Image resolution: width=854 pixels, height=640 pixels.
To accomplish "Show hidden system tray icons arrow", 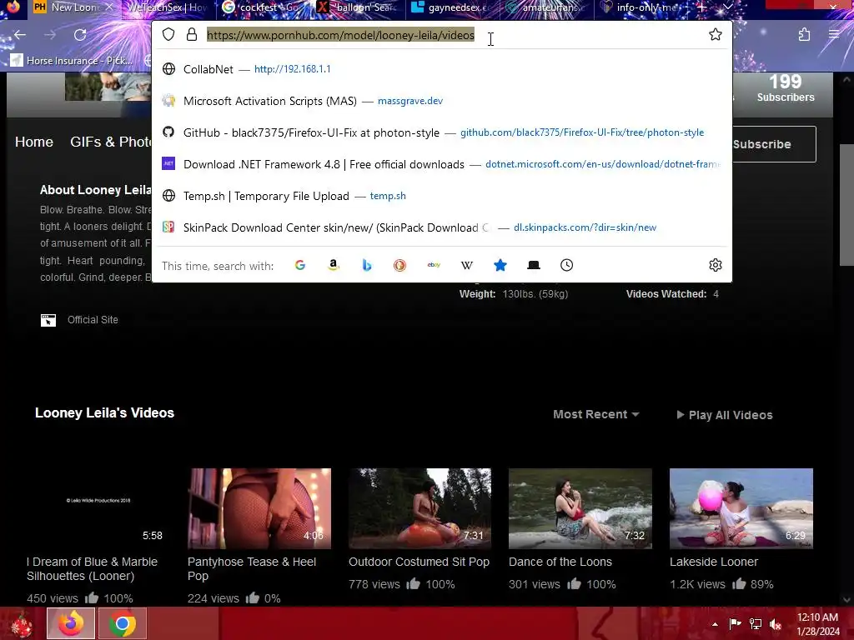I will pyautogui.click(x=715, y=623).
